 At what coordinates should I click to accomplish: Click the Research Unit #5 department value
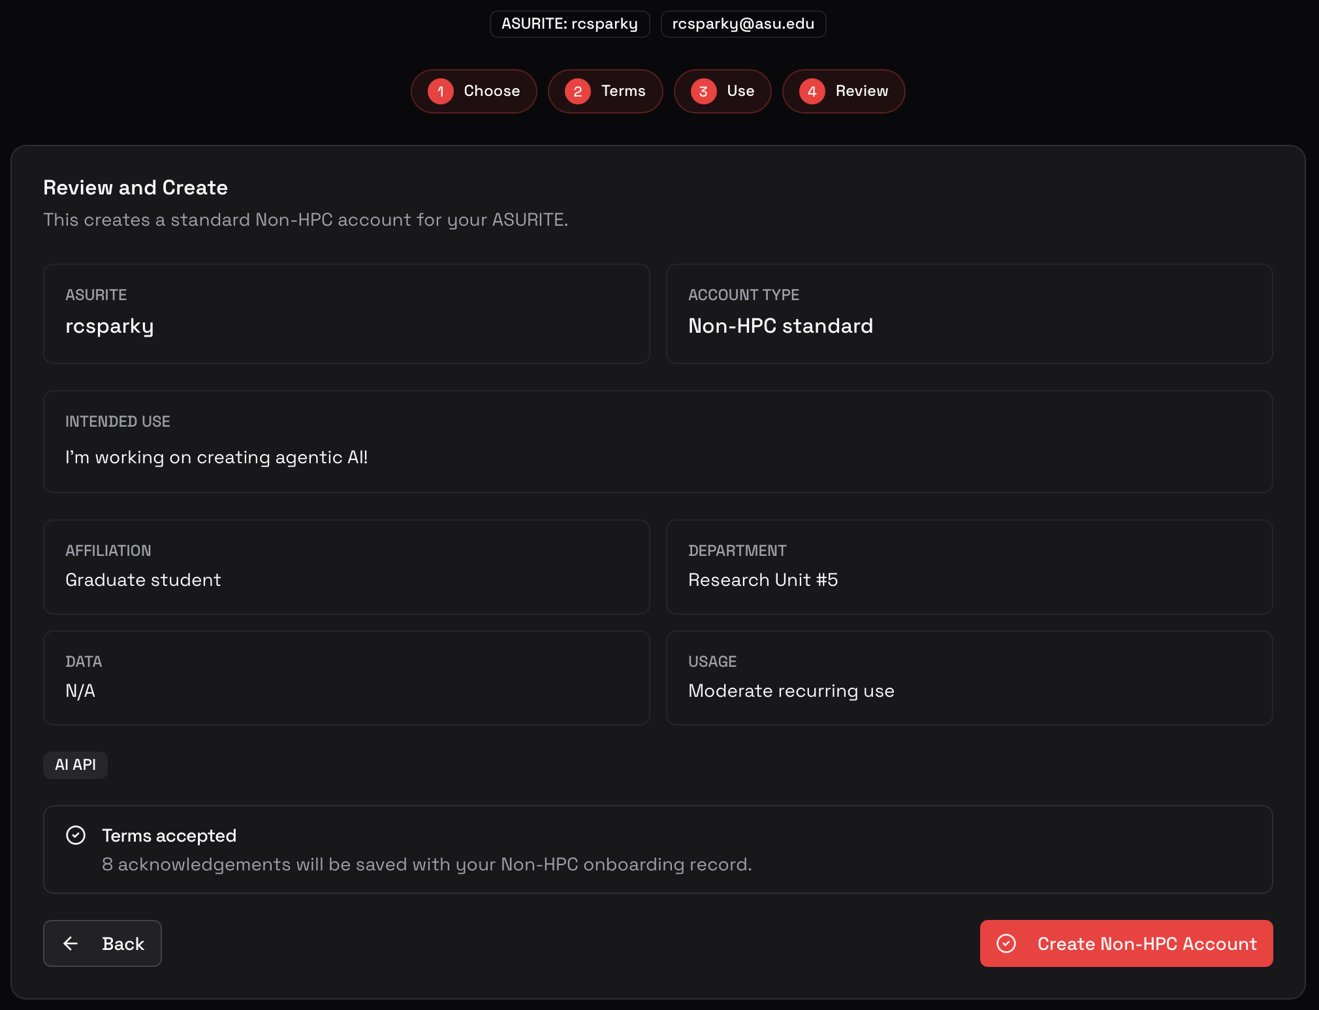[763, 580]
